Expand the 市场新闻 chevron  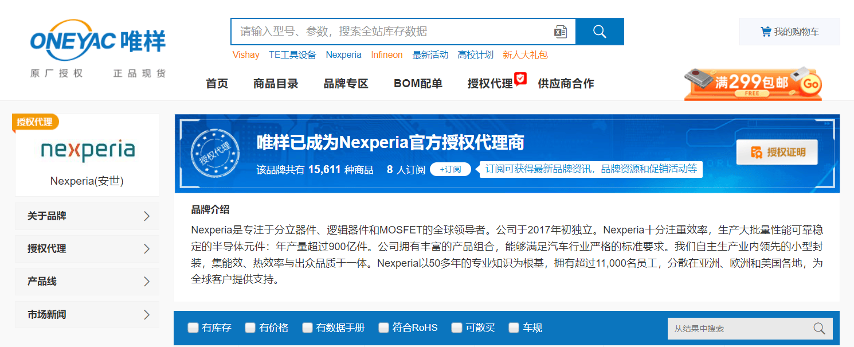(147, 315)
